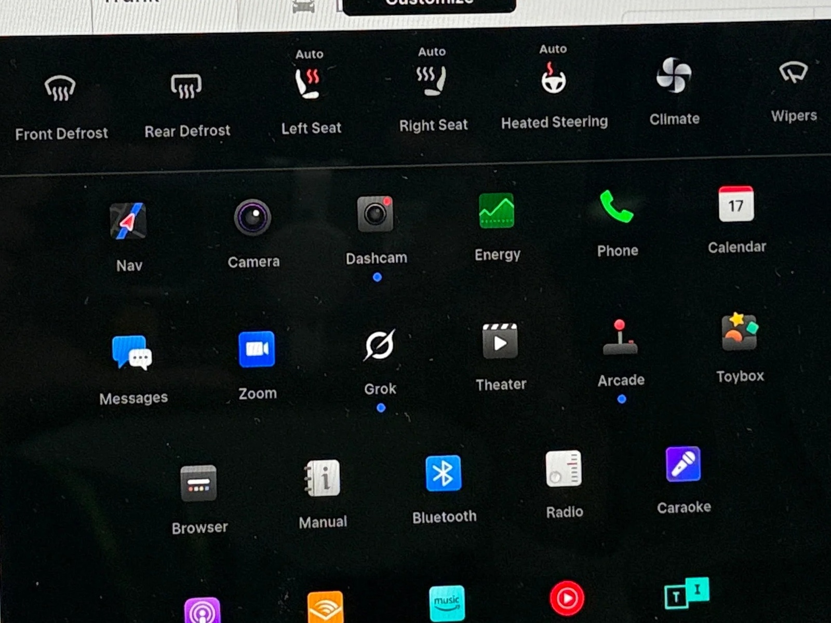Open the Energy graph app
Screen dimensions: 831x623
click(x=497, y=211)
